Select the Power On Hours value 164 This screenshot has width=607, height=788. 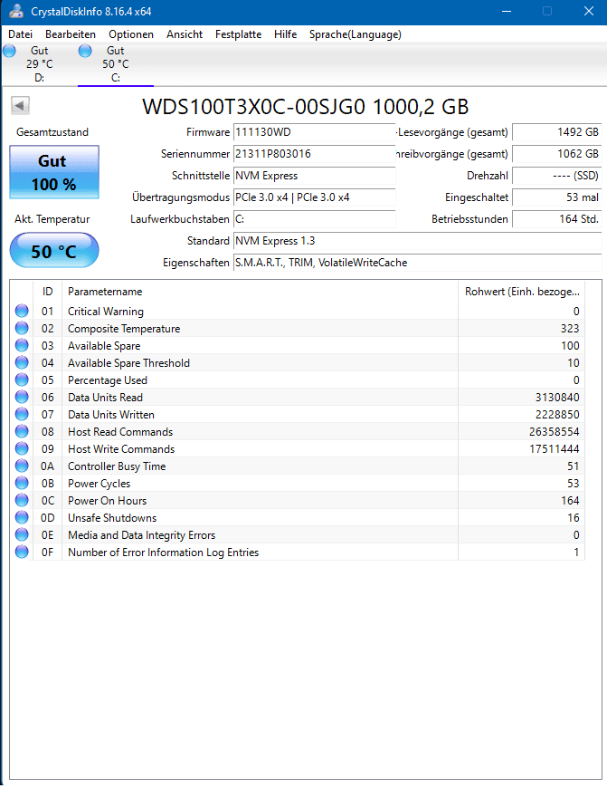click(x=570, y=501)
